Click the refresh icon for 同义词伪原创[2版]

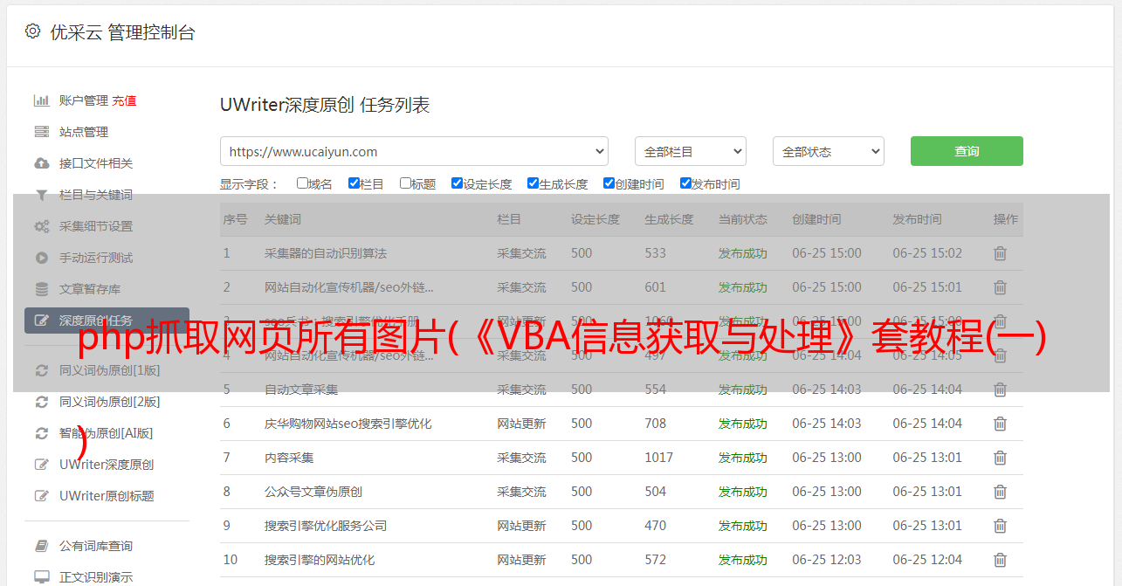pos(41,402)
